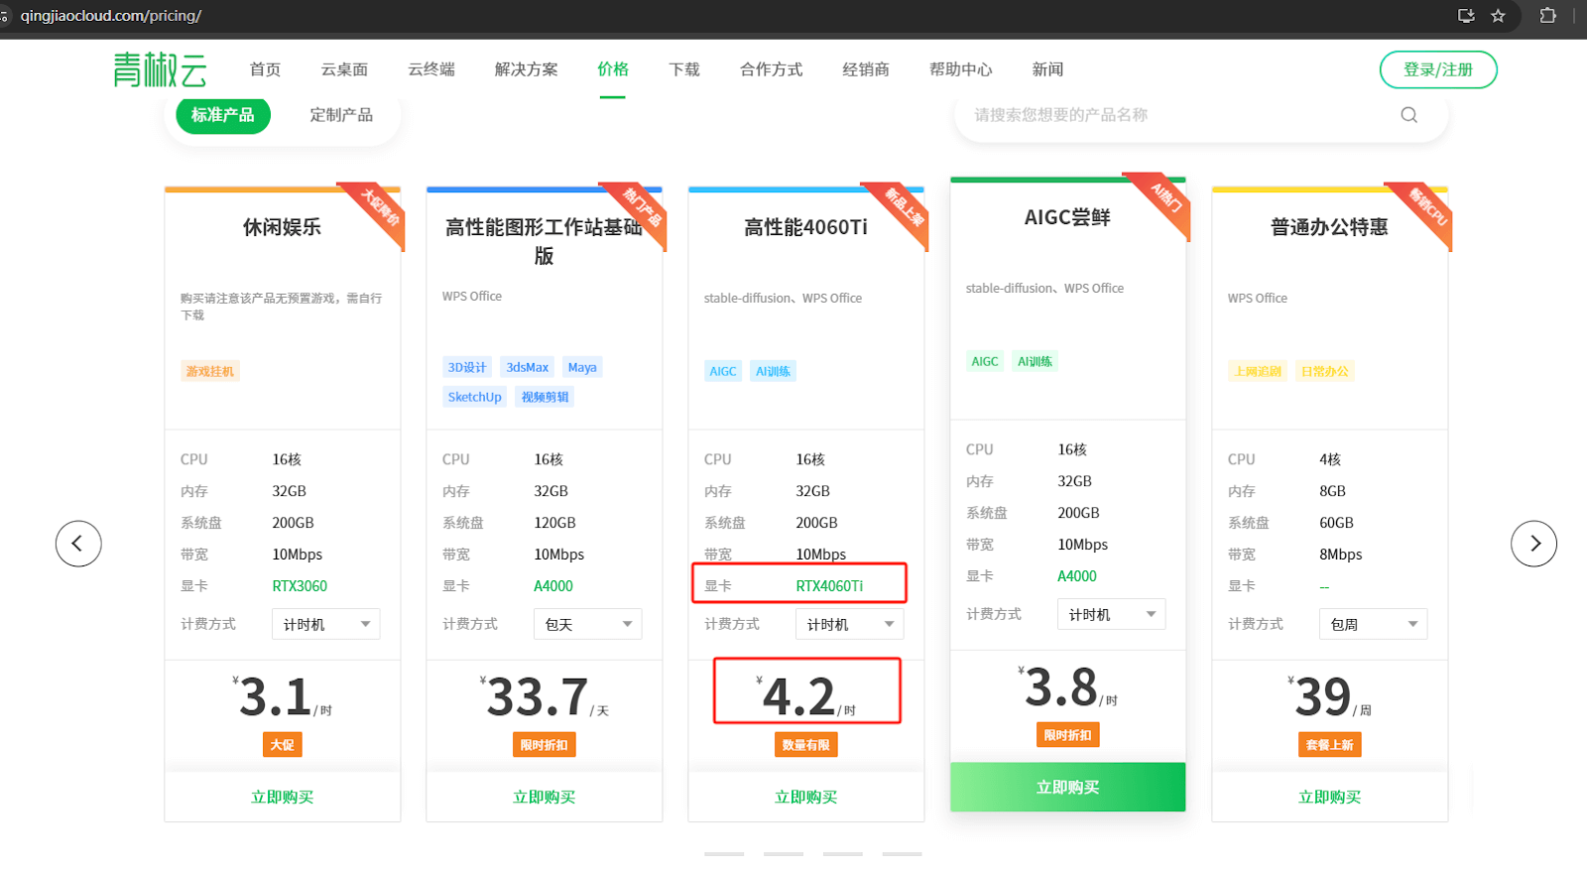Open the 云桌面 nav item
This screenshot has height=870, width=1587.
click(344, 69)
